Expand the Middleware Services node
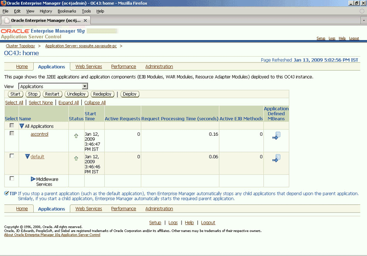 (x=33, y=179)
